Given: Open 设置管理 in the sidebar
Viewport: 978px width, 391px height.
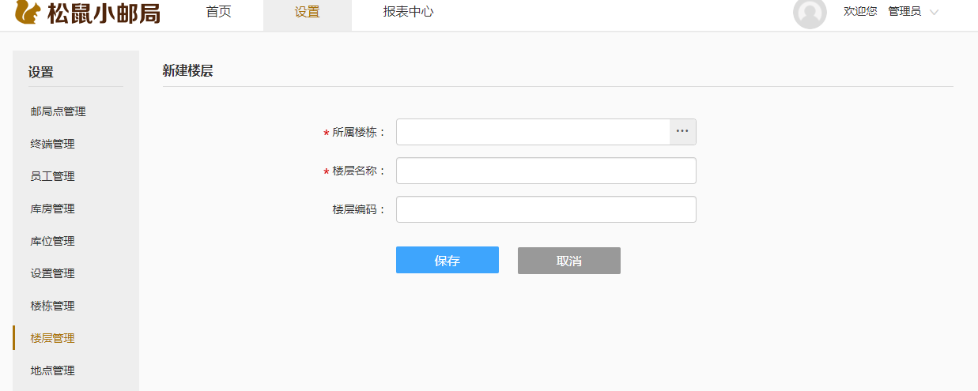Looking at the screenshot, I should tap(52, 273).
